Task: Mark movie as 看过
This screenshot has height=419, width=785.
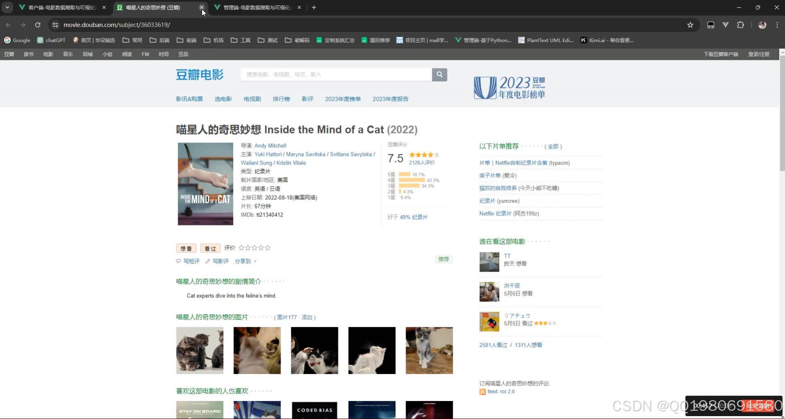Action: tap(210, 248)
